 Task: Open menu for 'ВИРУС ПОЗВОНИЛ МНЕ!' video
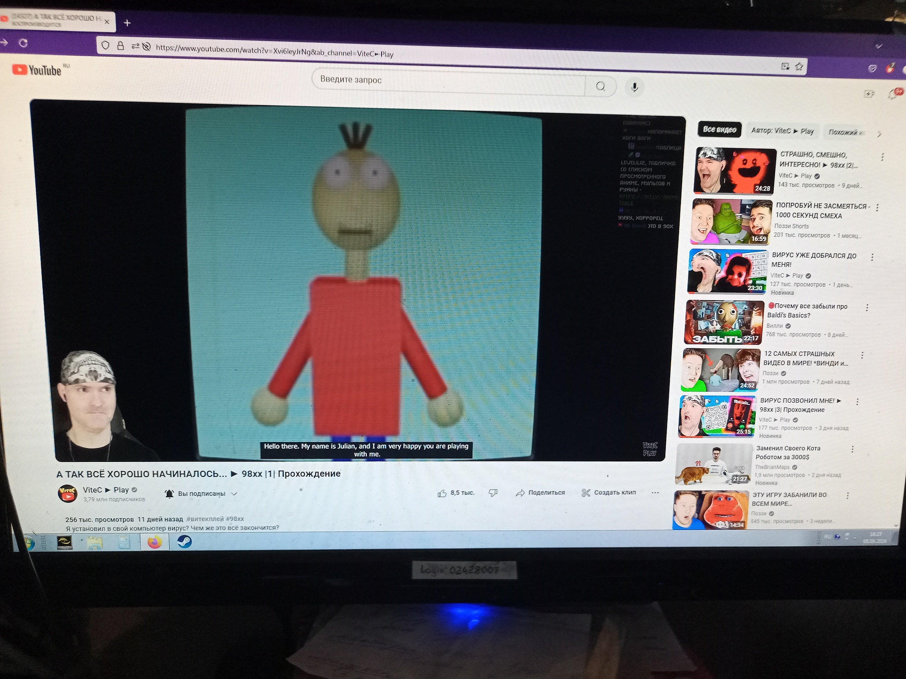(857, 402)
